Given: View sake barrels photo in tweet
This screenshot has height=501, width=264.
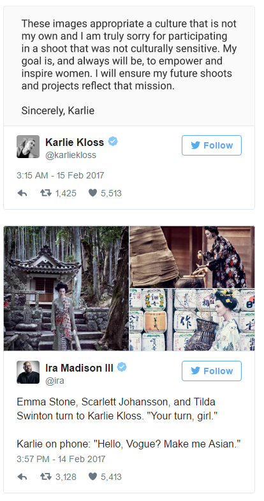Looking at the screenshot, I should coord(192,320).
